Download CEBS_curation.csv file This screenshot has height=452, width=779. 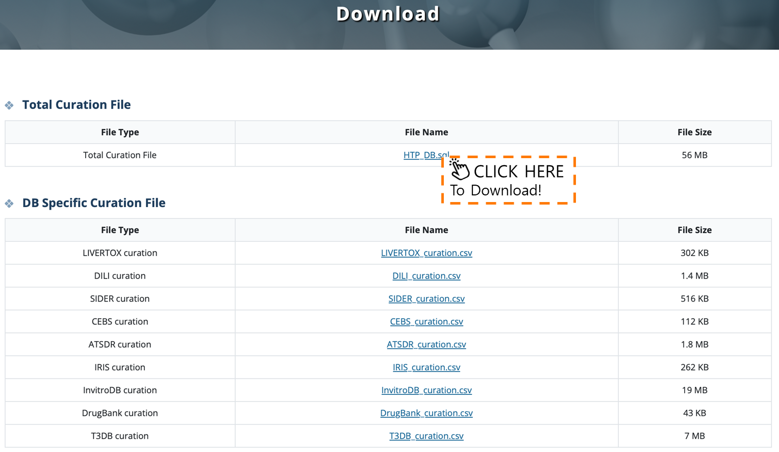click(426, 322)
